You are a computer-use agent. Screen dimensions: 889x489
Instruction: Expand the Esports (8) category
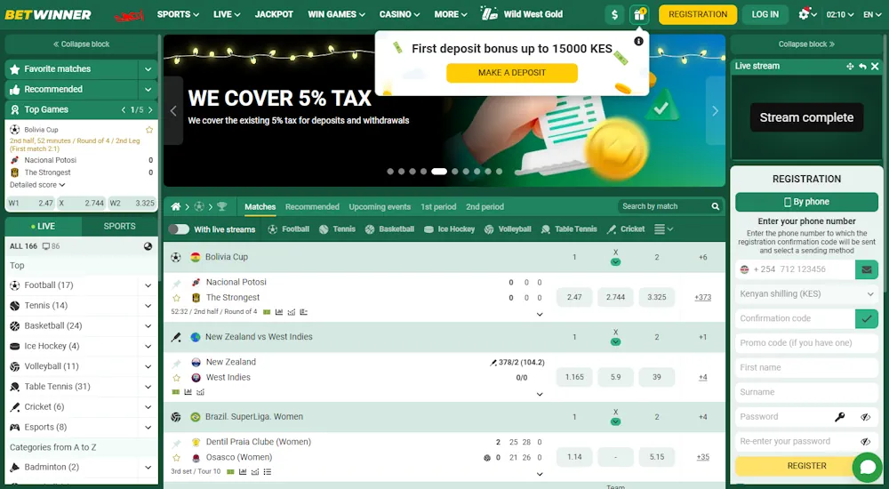click(148, 428)
